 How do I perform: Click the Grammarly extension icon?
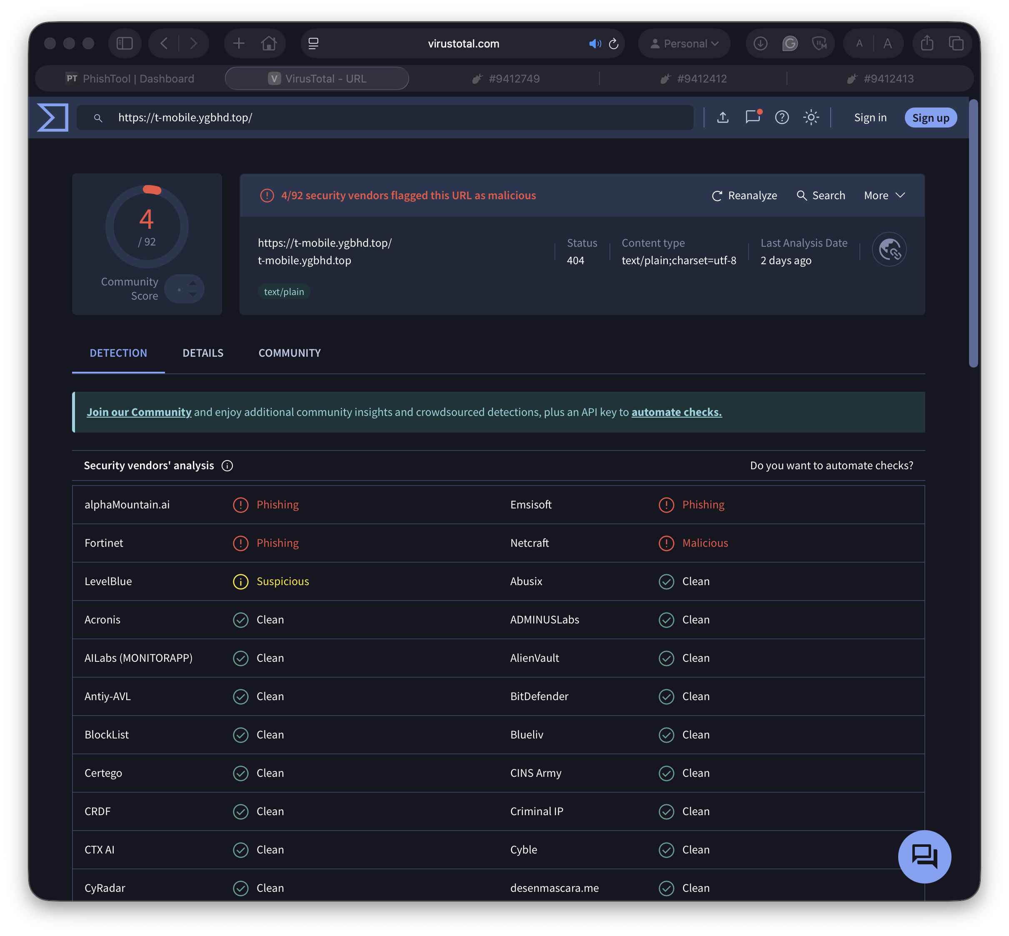click(x=790, y=44)
